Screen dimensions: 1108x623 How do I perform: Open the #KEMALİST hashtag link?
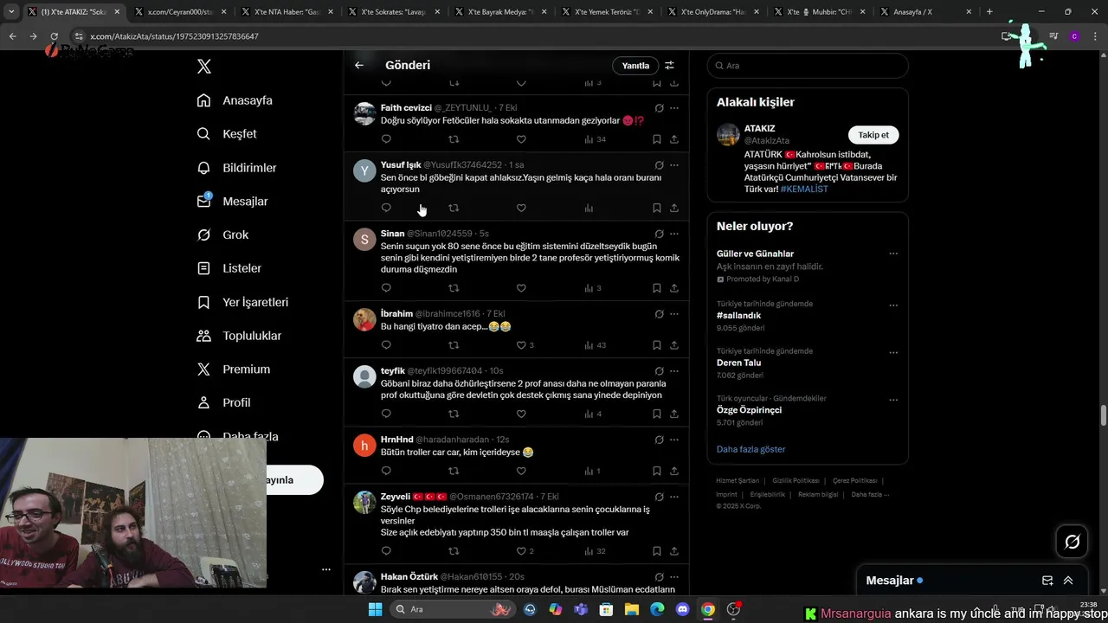tap(804, 189)
